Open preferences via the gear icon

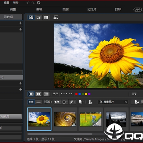pos(39,3)
